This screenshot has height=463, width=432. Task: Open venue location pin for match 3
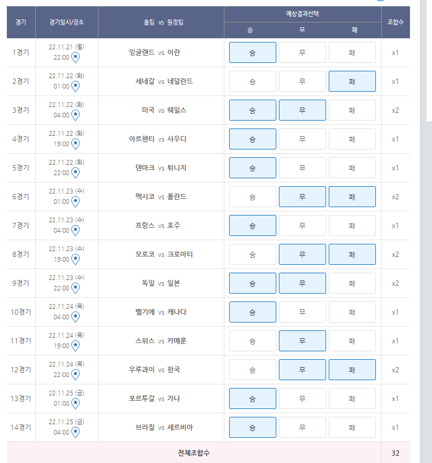coord(75,115)
